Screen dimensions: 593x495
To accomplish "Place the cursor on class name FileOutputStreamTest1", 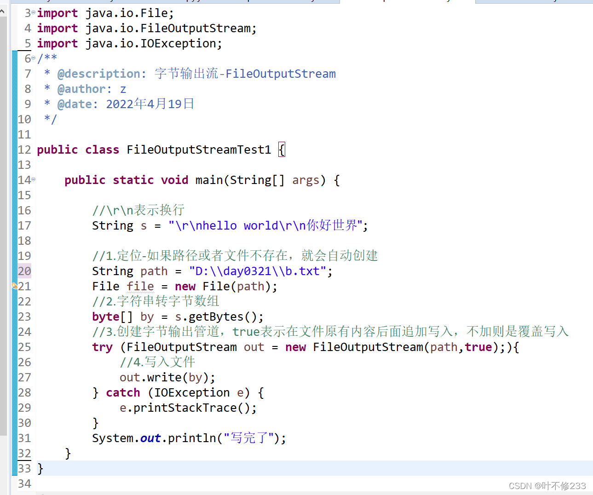I will pyautogui.click(x=199, y=150).
